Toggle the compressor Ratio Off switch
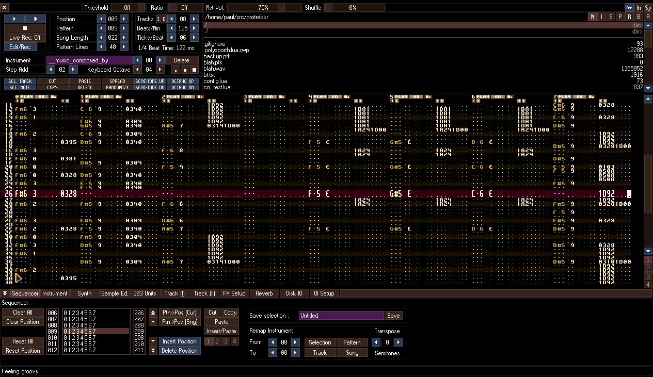 (186, 8)
